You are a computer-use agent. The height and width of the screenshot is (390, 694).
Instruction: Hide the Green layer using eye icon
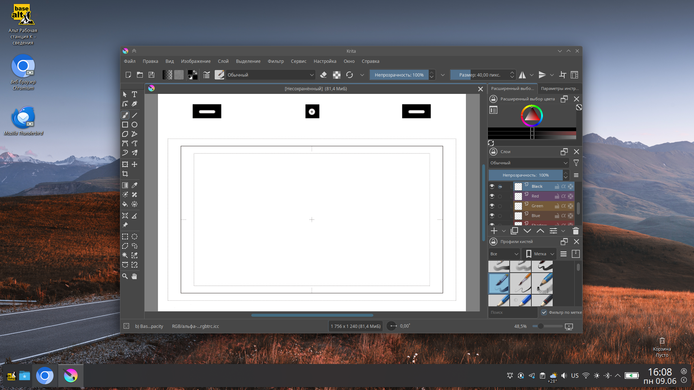(x=492, y=206)
